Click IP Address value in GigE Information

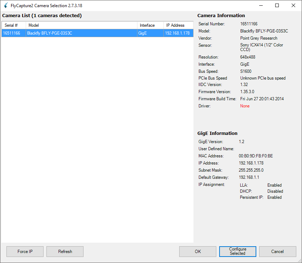(x=251, y=163)
